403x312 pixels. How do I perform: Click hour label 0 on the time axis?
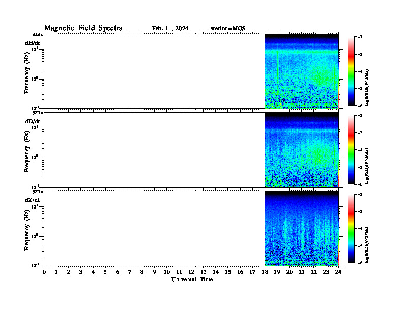[x=44, y=272]
